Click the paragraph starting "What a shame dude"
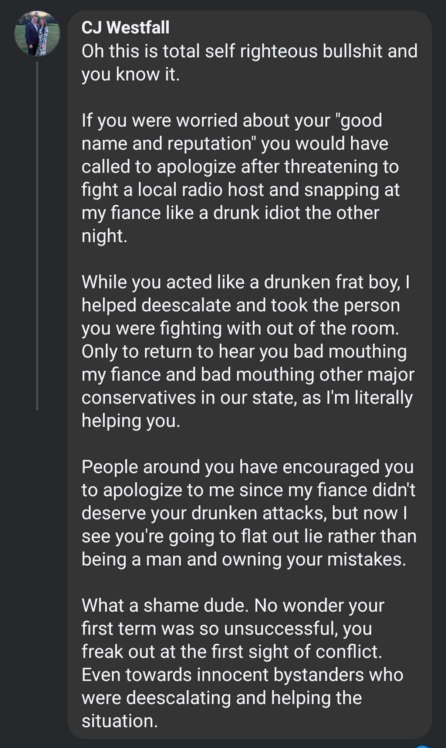446x748 pixels. click(x=242, y=663)
